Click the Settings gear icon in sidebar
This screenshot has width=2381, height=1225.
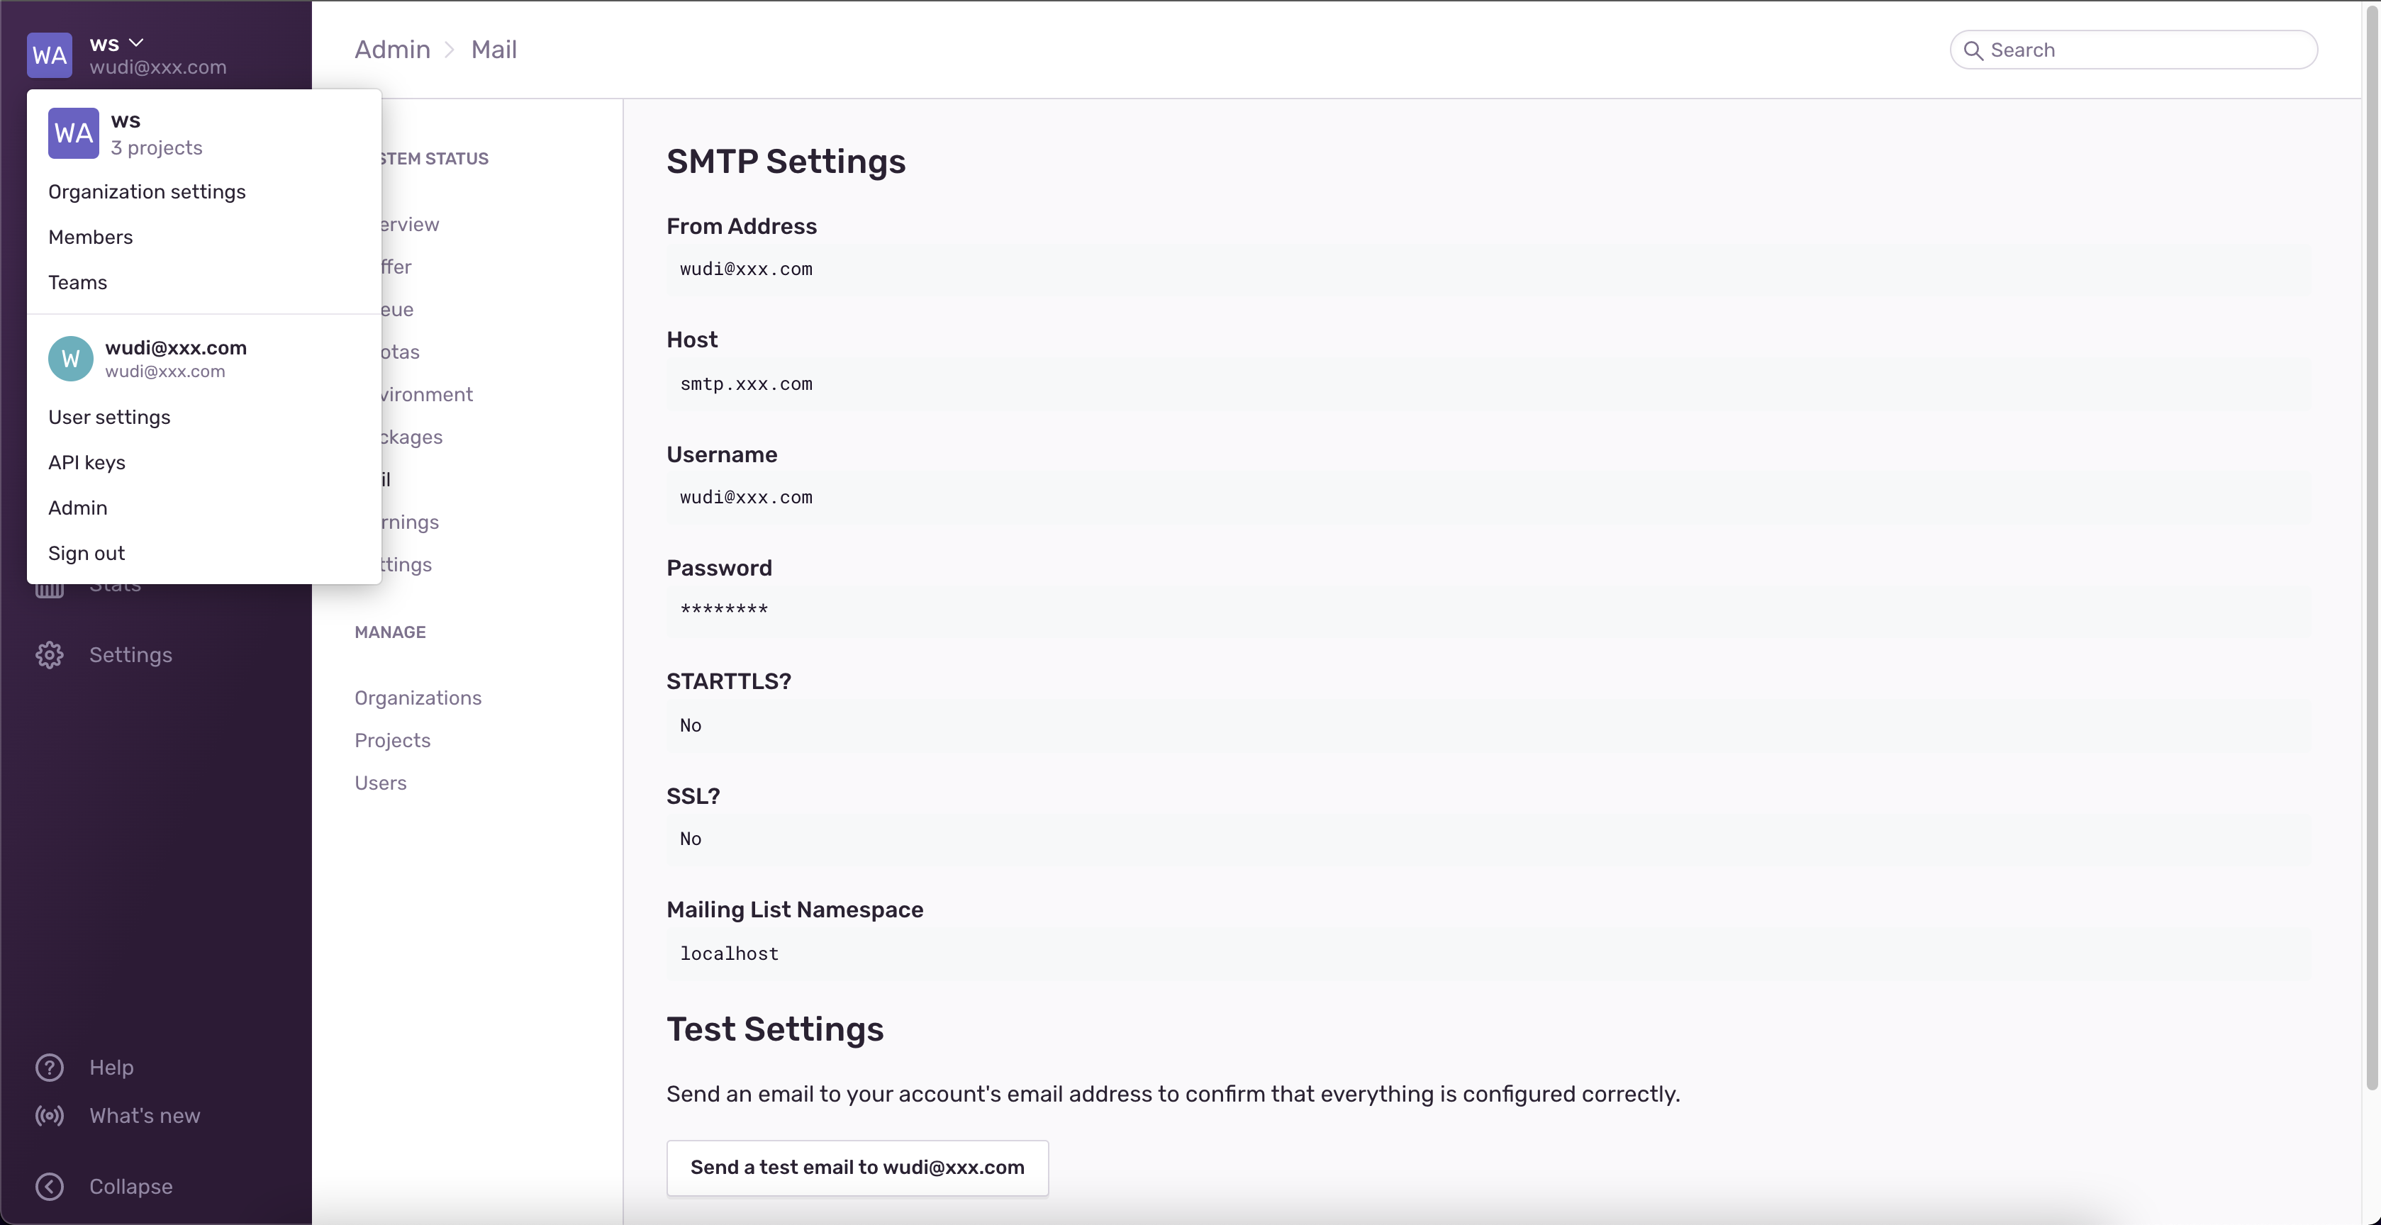coord(50,655)
